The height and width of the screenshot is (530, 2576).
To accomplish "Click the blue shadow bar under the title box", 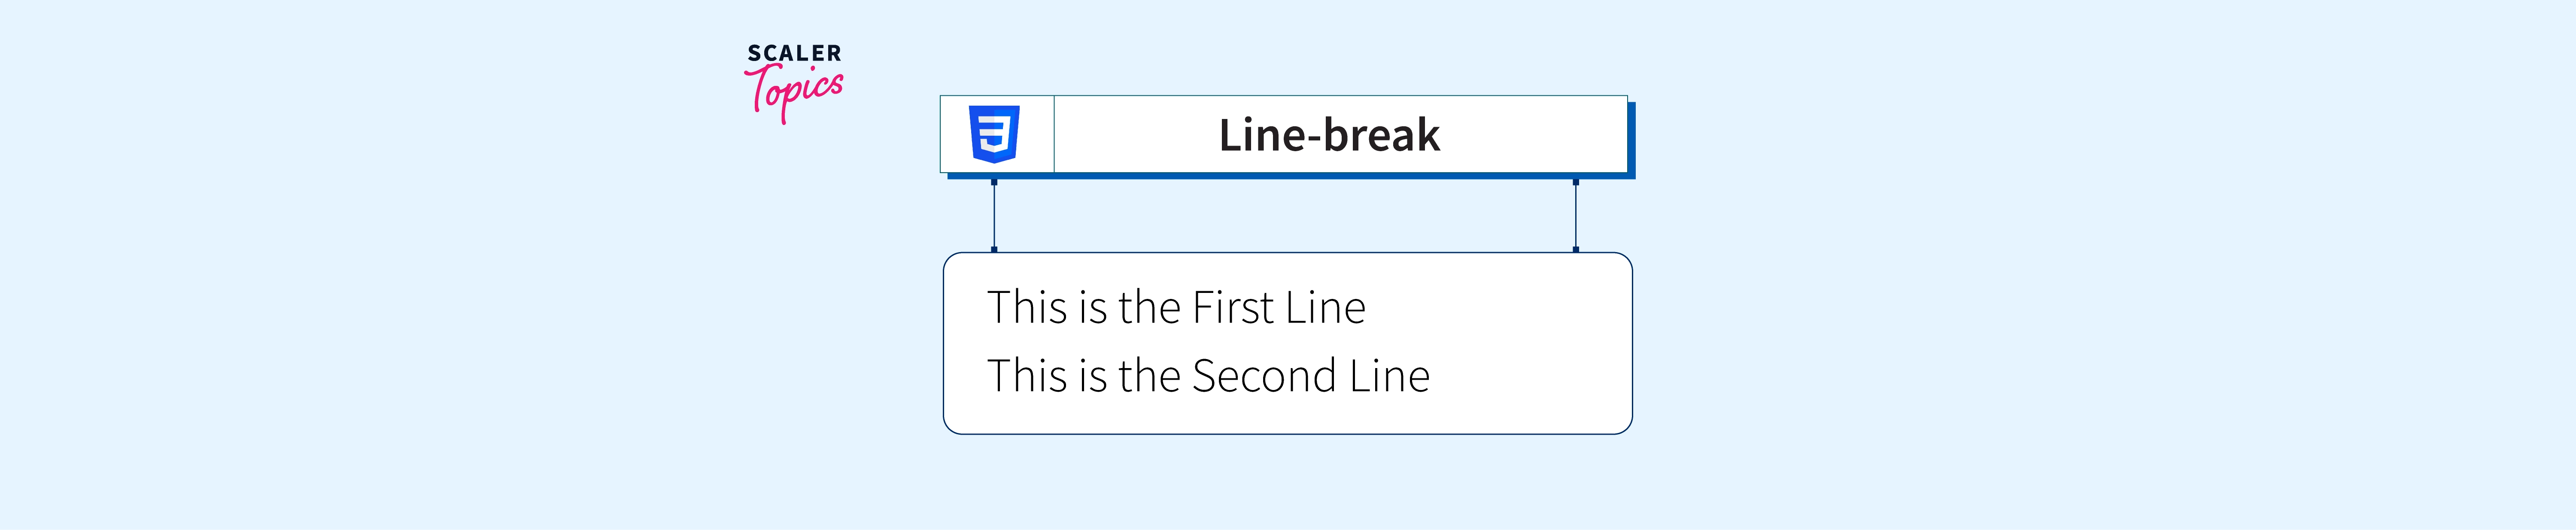I will pos(1290,176).
